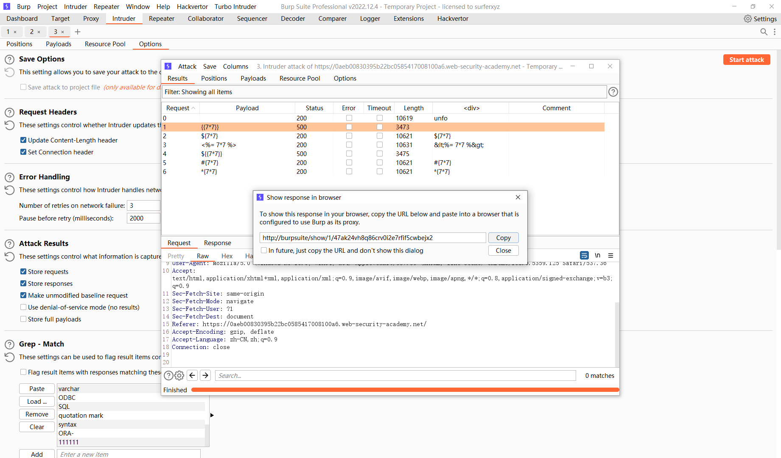Open help for Error Handling section
Image resolution: width=781 pixels, height=458 pixels.
pos(9,177)
